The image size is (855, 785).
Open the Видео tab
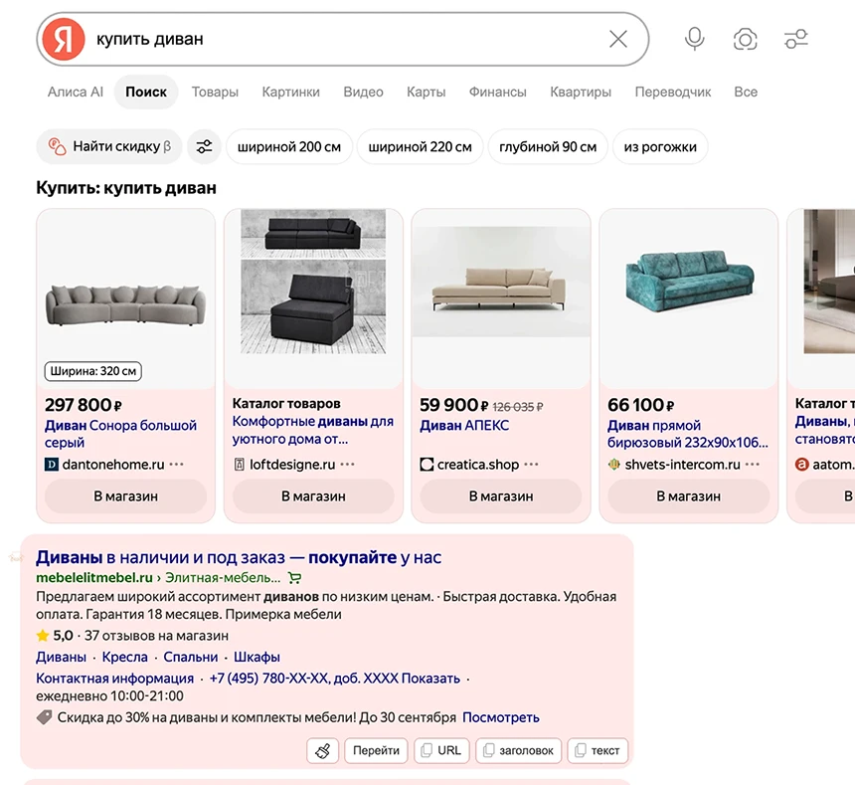(x=363, y=92)
